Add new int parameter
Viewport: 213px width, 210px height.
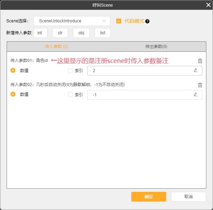[x=40, y=33]
